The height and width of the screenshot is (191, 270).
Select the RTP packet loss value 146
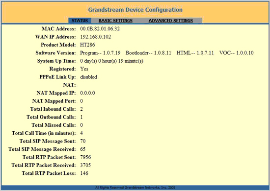tap(84, 173)
